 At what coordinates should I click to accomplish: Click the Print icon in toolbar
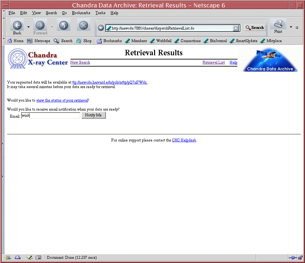click(278, 26)
